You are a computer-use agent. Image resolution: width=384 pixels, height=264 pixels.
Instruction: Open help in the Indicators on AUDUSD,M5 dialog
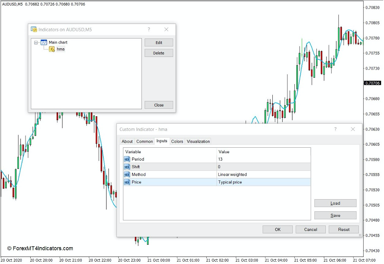pos(149,29)
